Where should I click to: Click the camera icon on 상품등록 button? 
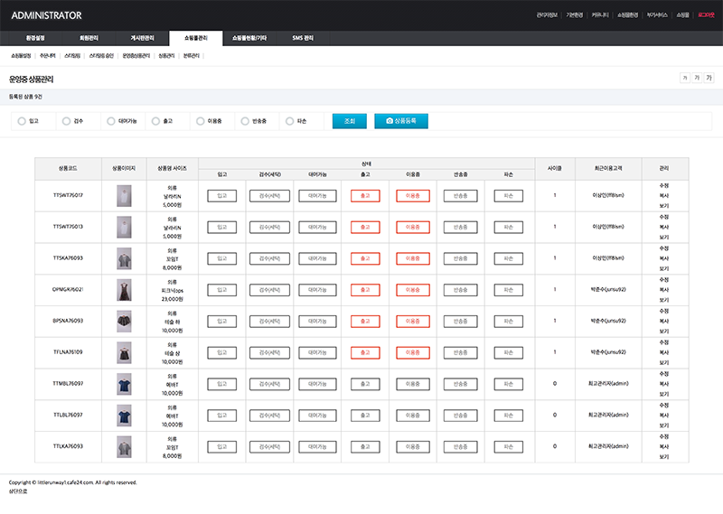pyautogui.click(x=390, y=120)
